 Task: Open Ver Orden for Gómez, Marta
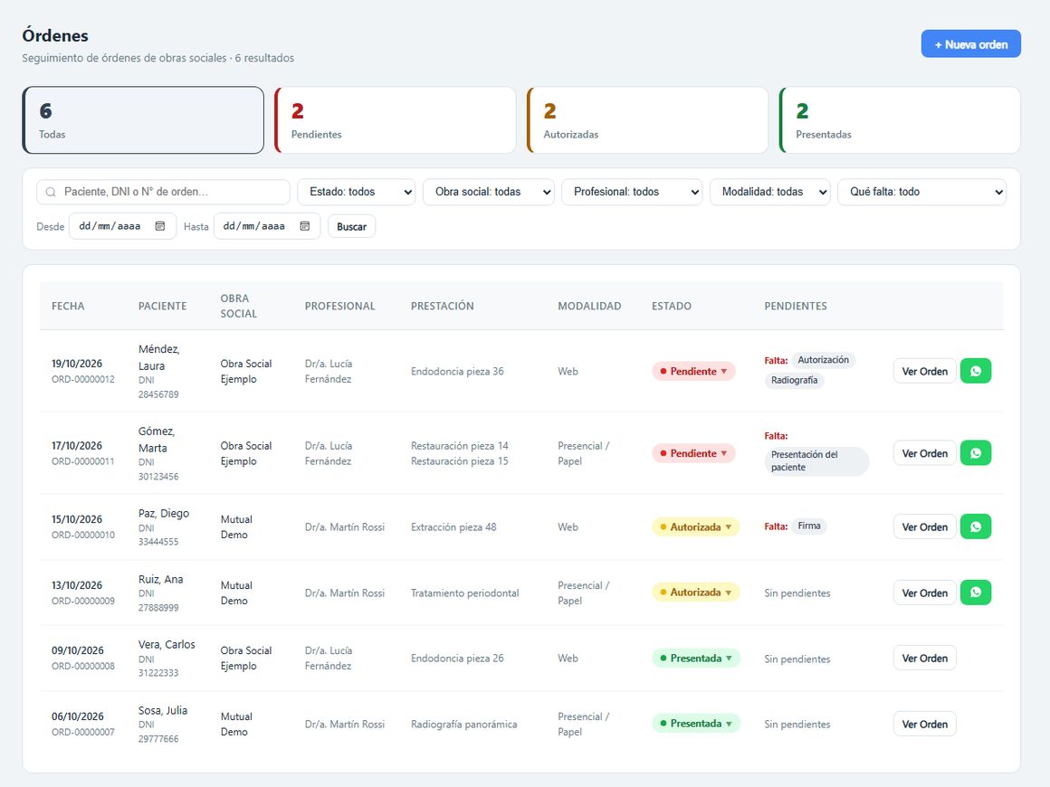(925, 453)
